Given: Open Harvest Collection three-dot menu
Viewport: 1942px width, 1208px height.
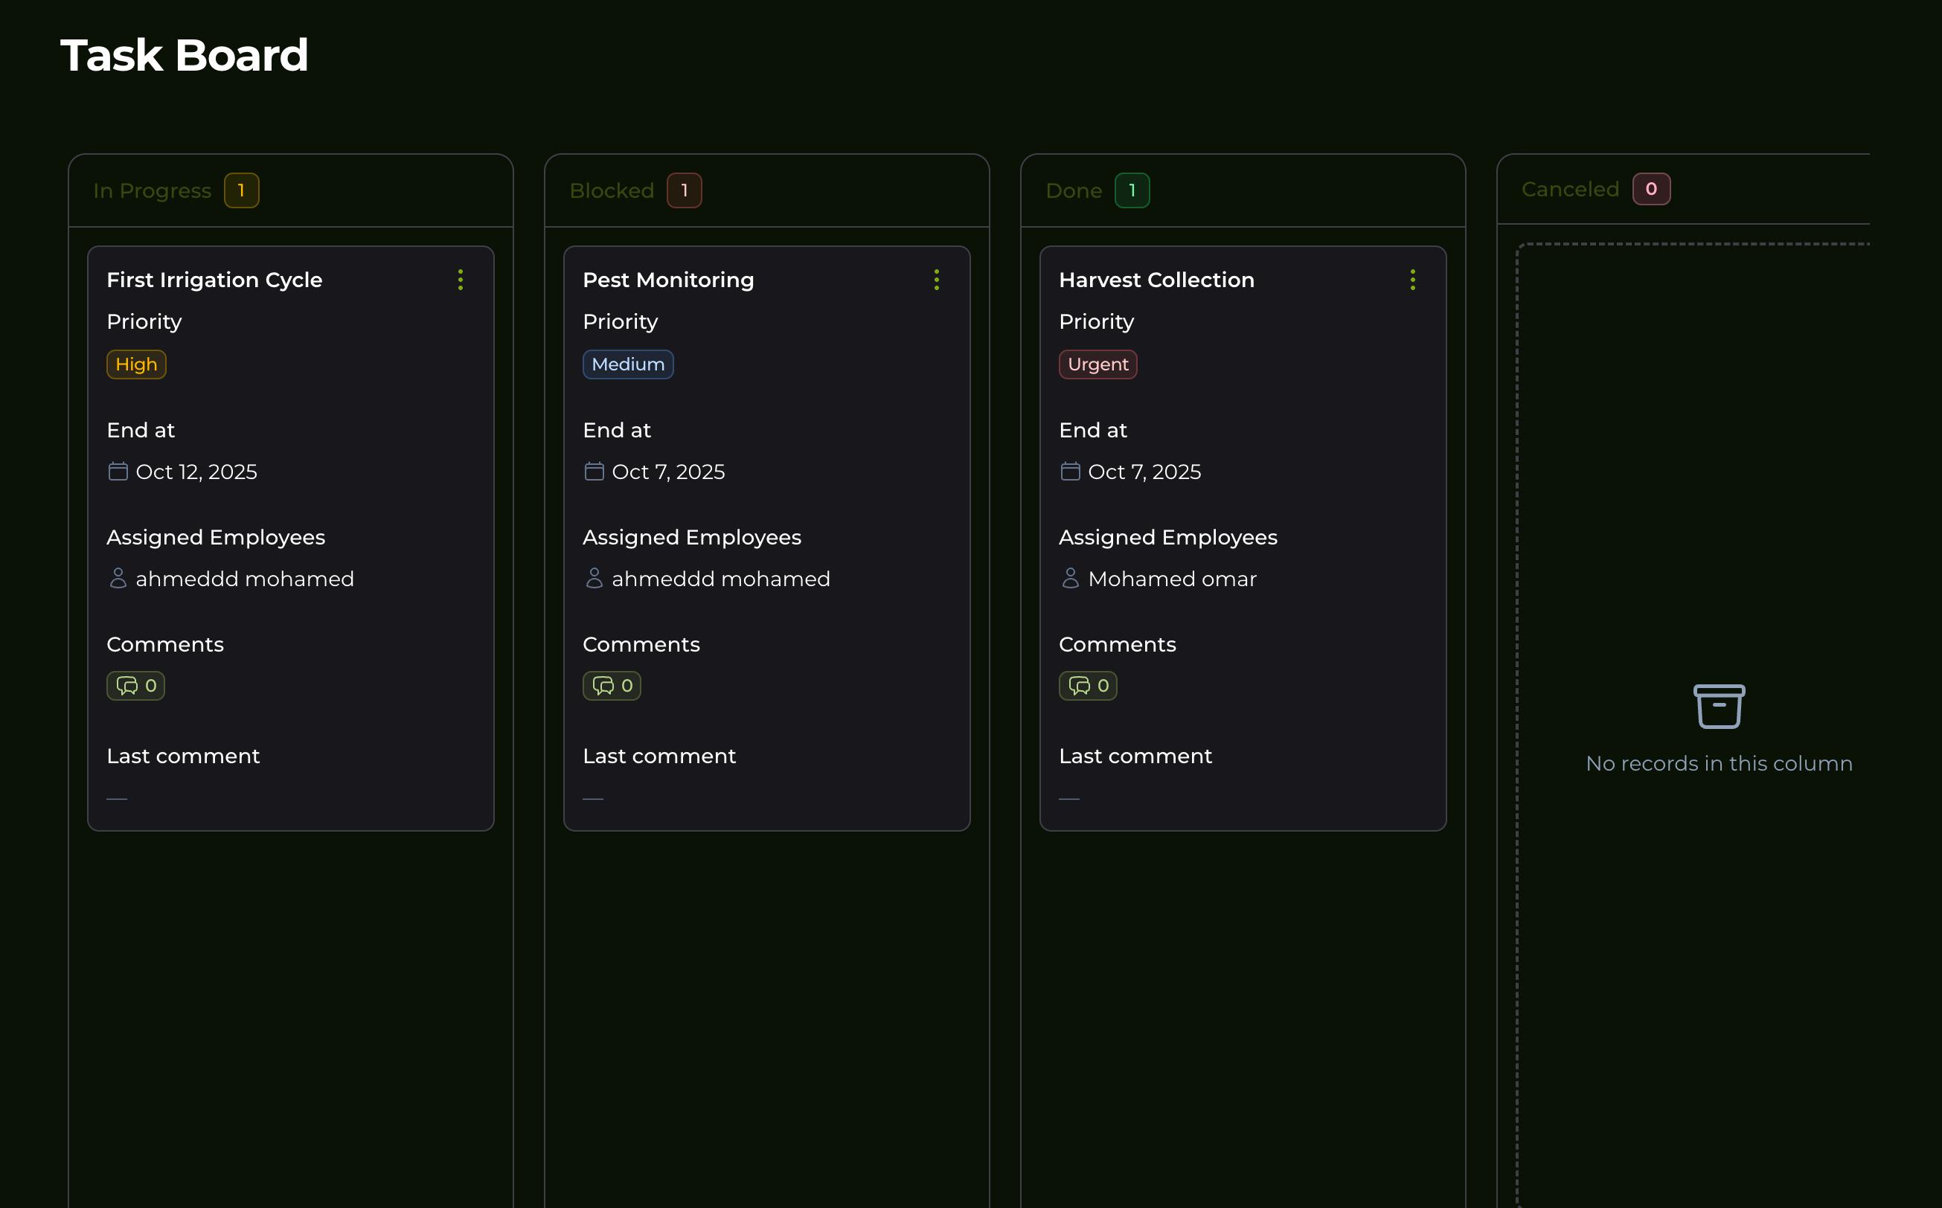Looking at the screenshot, I should point(1413,280).
